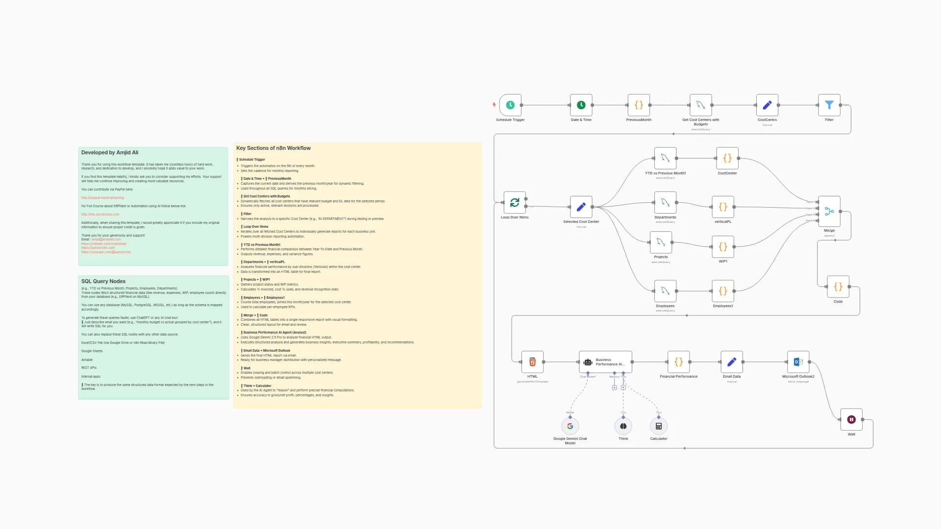Click the verticalPL code node
The height and width of the screenshot is (529, 941).
point(723,207)
